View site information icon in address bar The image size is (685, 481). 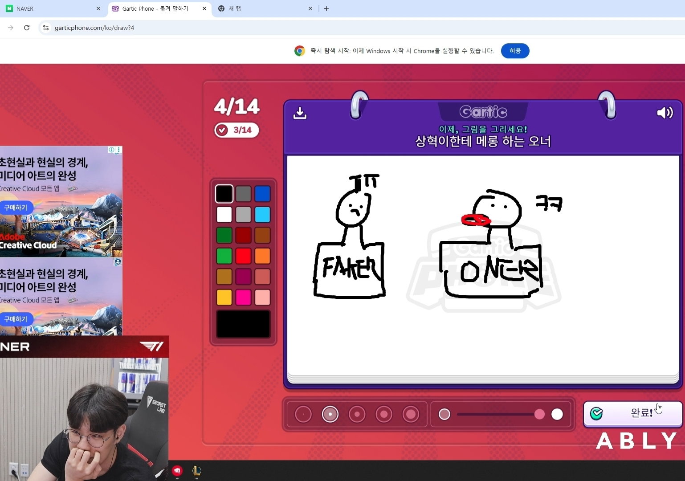pyautogui.click(x=45, y=28)
